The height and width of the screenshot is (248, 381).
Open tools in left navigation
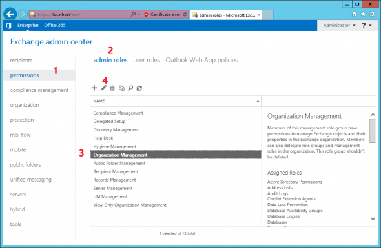coord(15,224)
